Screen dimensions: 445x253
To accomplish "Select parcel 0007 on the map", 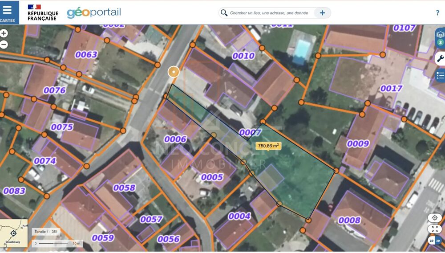I will tap(250, 132).
